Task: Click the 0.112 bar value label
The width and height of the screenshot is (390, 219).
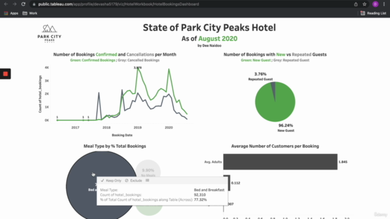Action: pos(236,183)
